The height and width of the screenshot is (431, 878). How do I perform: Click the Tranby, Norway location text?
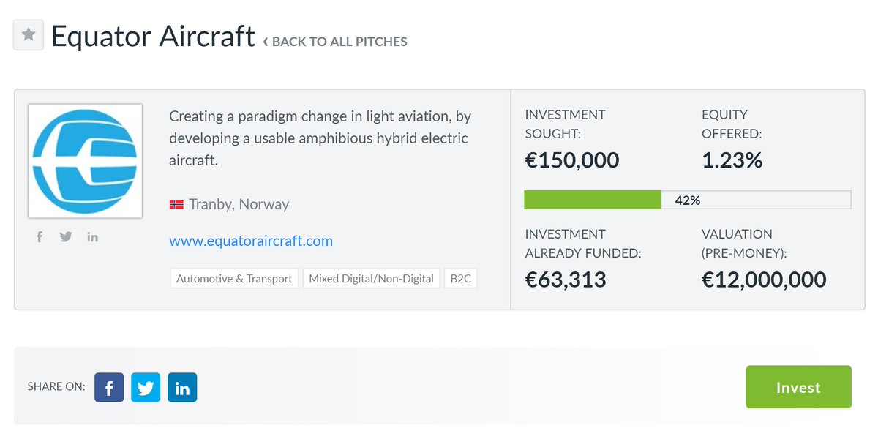239,205
